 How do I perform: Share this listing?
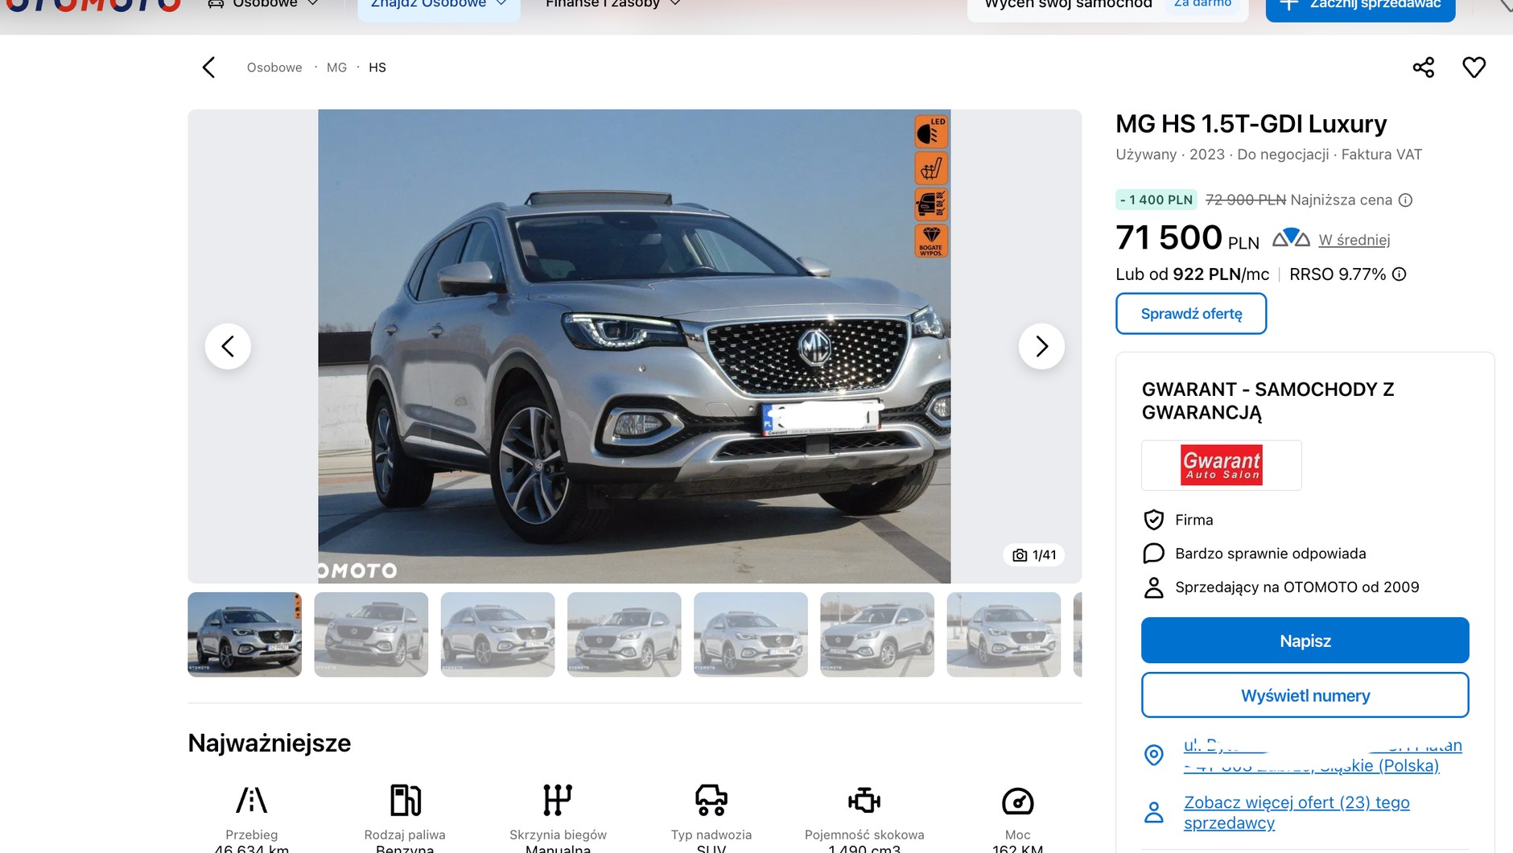[1424, 68]
